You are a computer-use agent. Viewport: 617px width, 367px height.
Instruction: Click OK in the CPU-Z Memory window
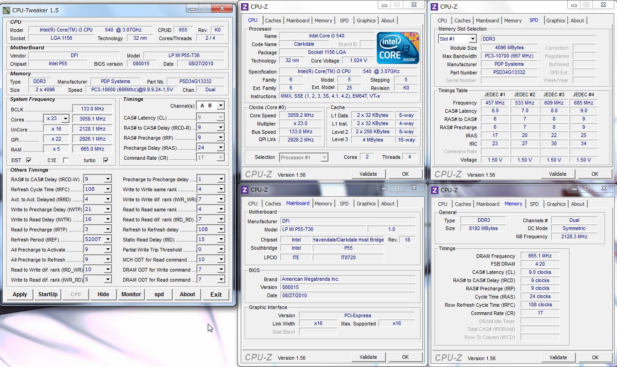(x=595, y=357)
